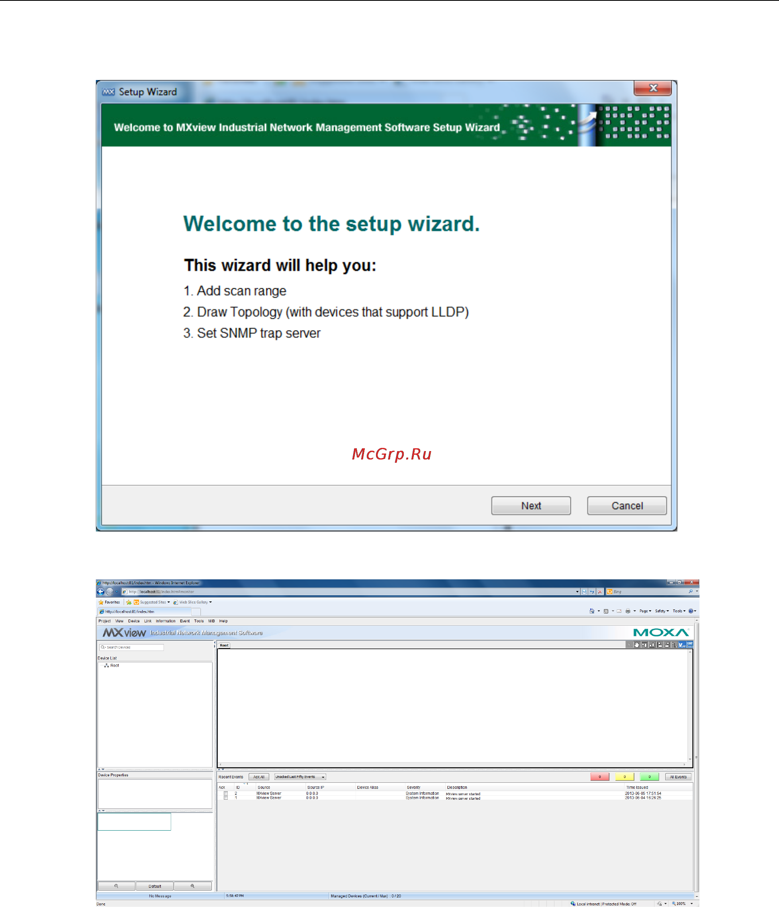
Task: Open a new blank browser tab
Action: (196, 612)
